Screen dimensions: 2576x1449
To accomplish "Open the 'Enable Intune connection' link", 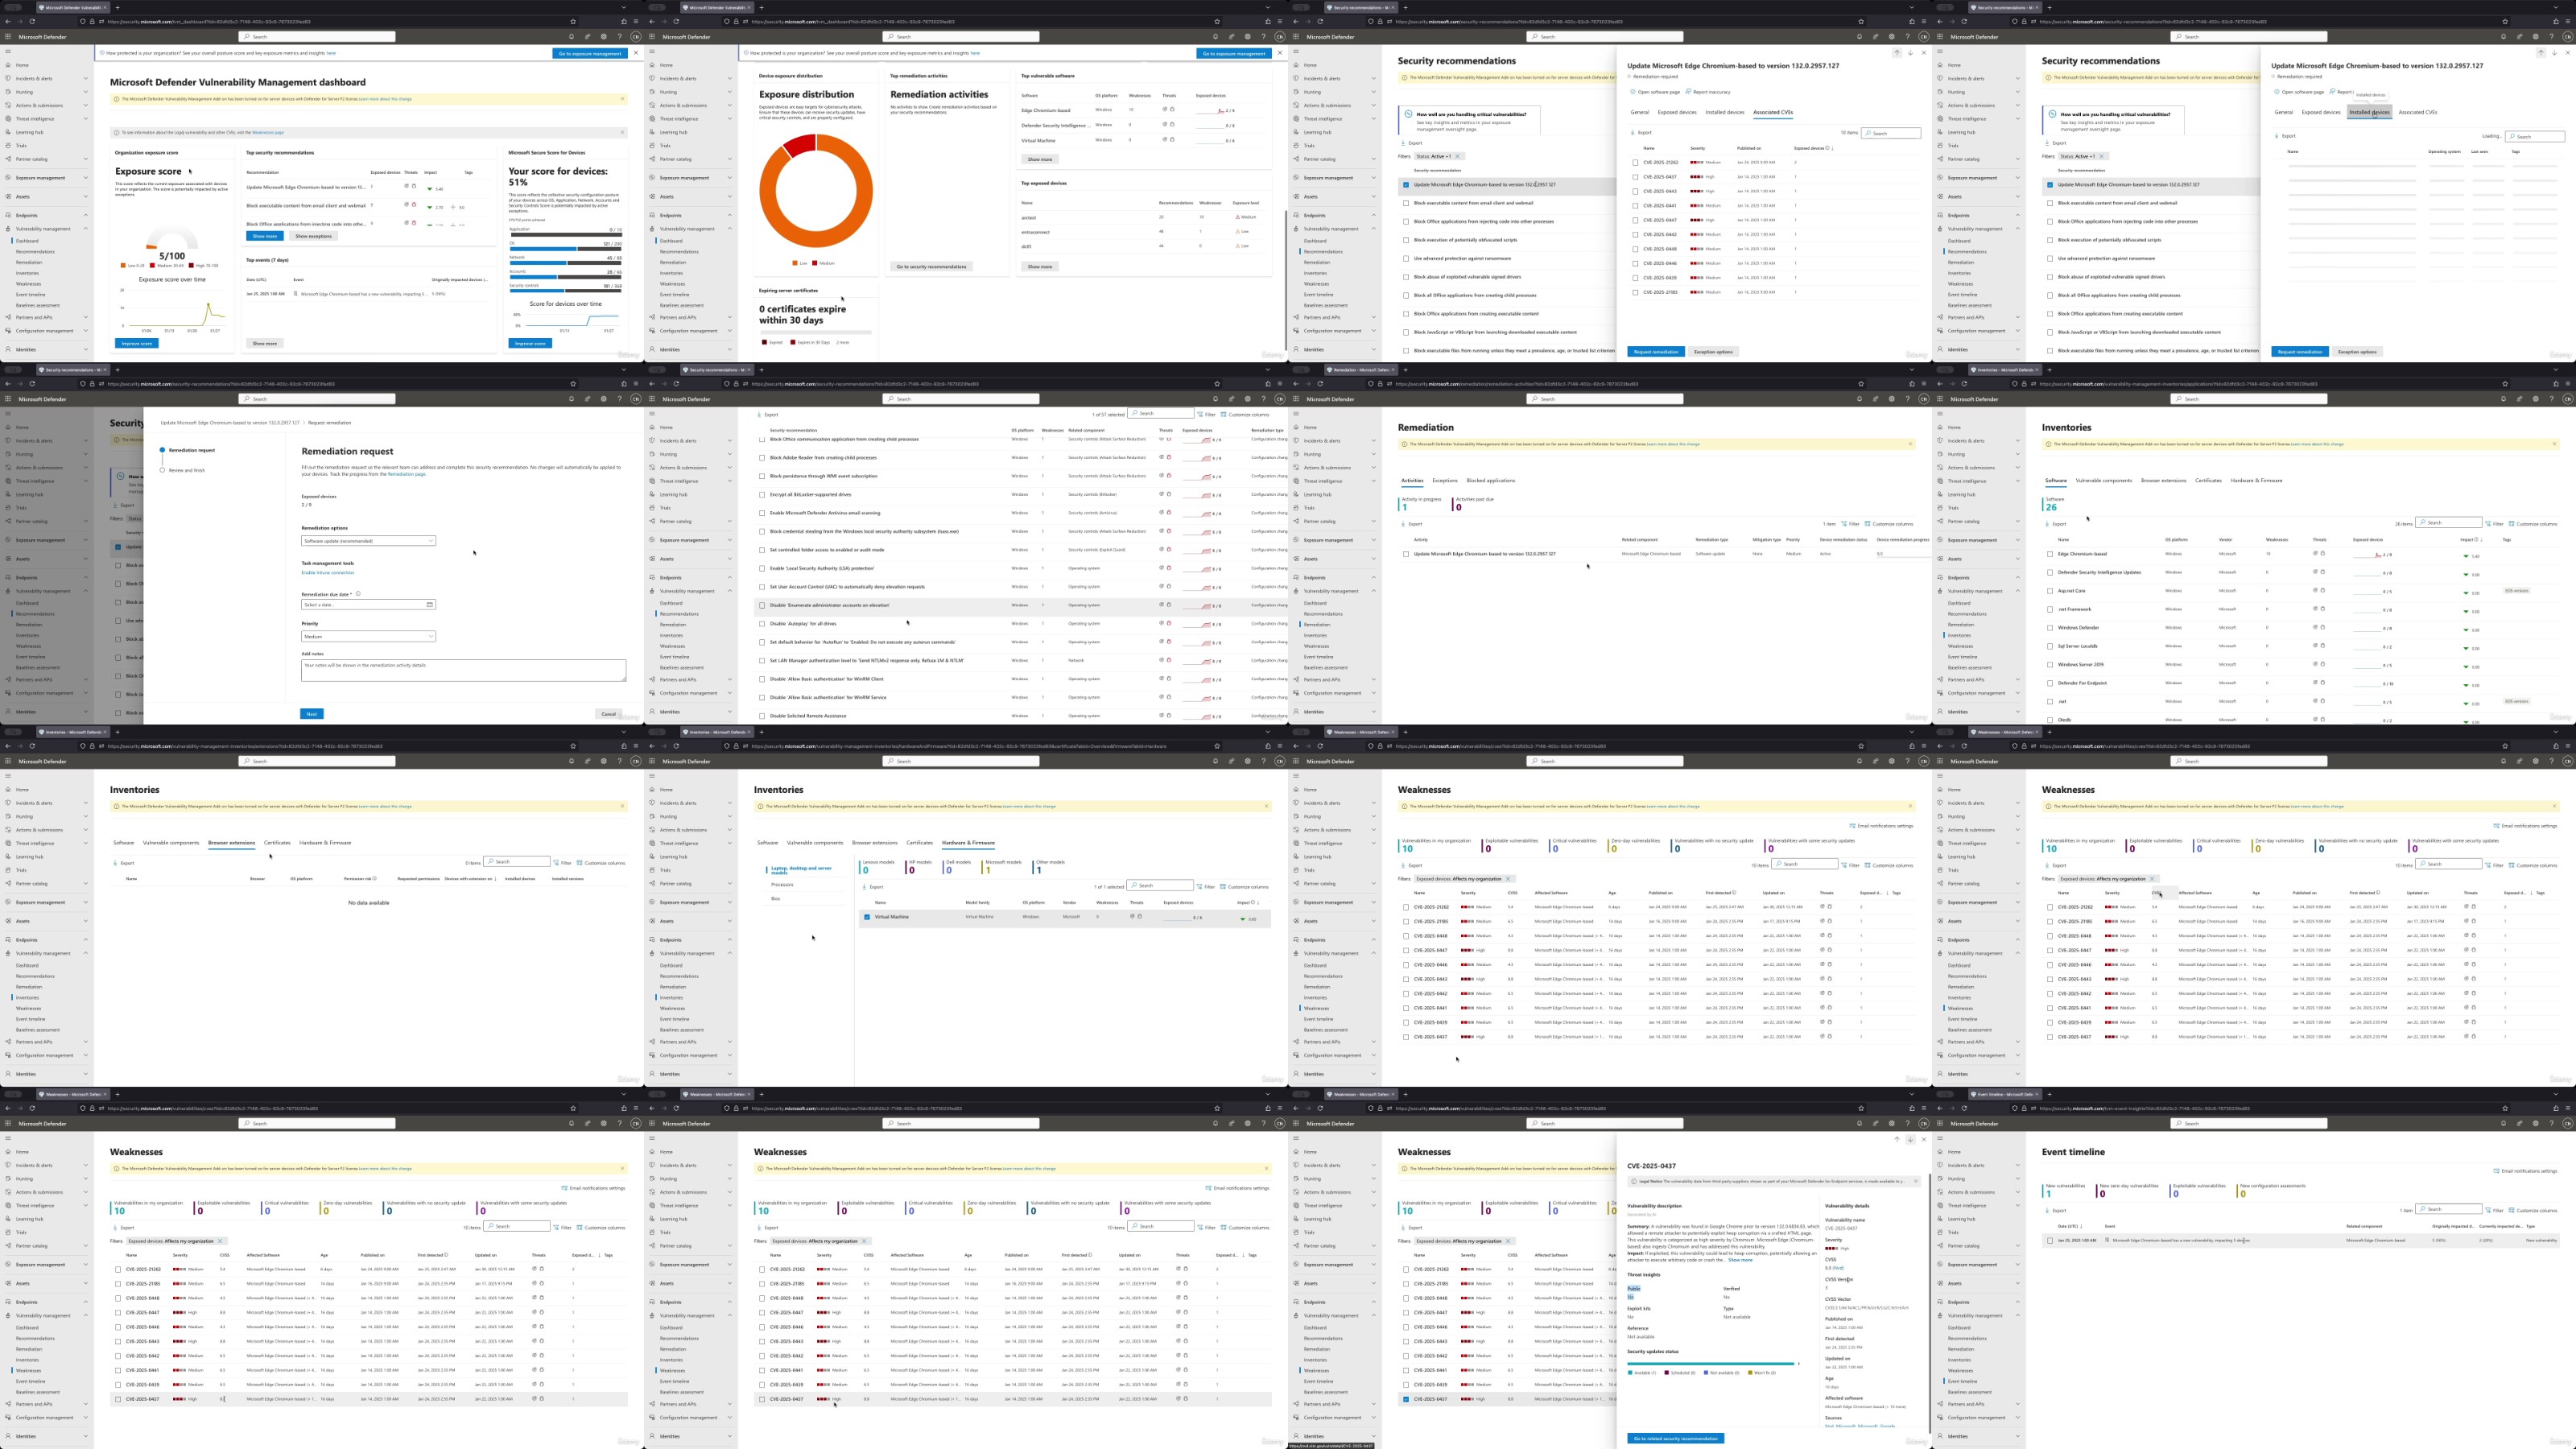I will coord(328,573).
